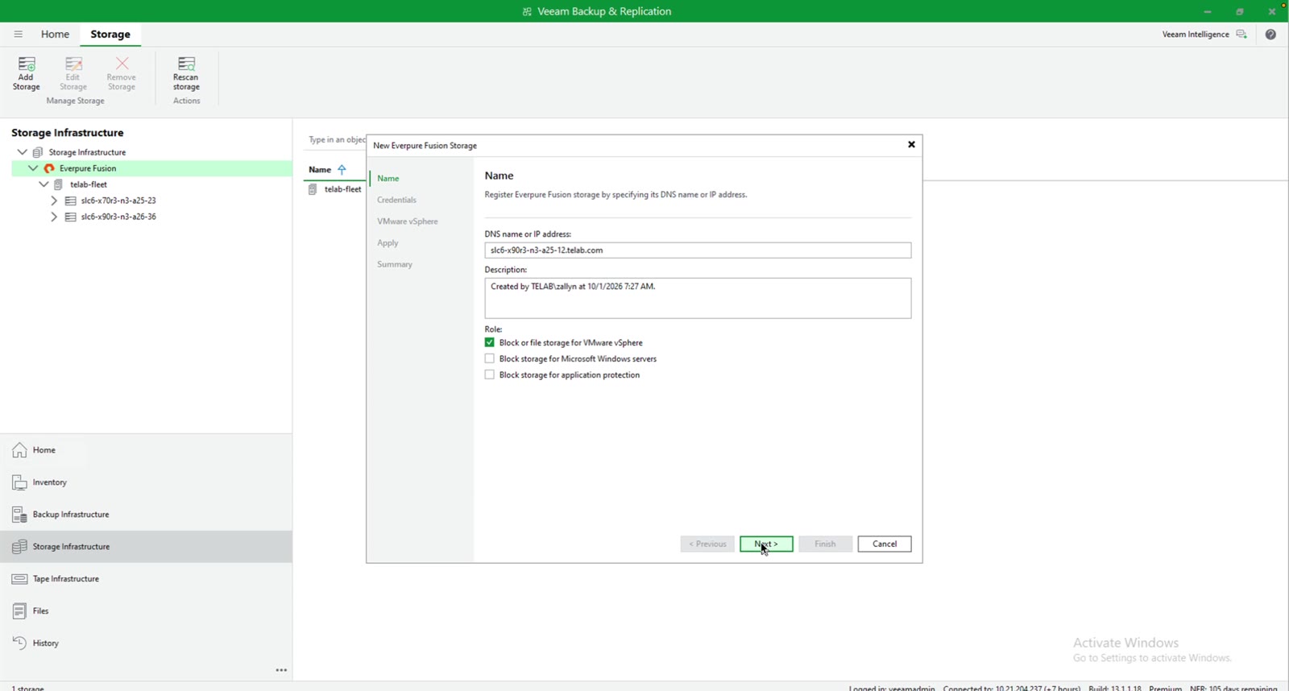Screen dimensions: 1289x691
Task: Select telab-fleet in the storage tree
Action: pos(89,184)
